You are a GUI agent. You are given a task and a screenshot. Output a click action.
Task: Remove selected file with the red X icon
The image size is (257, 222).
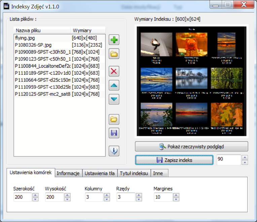pyautogui.click(x=114, y=71)
